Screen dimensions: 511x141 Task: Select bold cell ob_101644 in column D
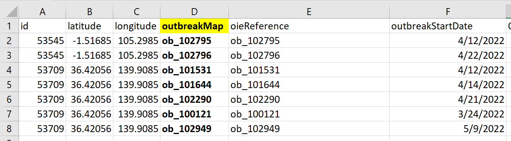point(194,85)
